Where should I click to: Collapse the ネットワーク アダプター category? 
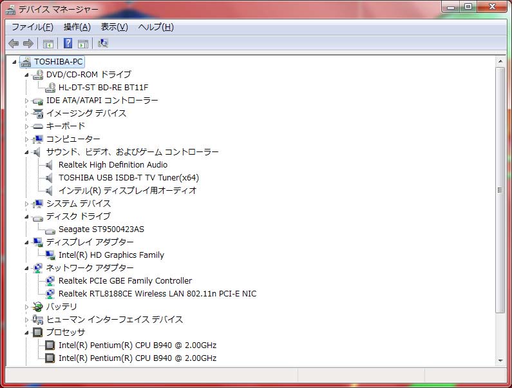click(27, 268)
